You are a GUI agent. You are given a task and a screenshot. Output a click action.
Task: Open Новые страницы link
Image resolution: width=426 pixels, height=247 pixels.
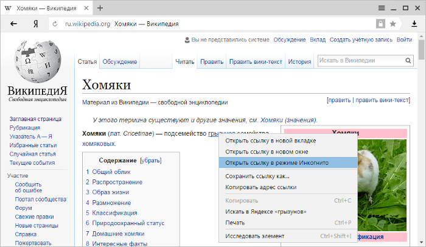(x=37, y=225)
